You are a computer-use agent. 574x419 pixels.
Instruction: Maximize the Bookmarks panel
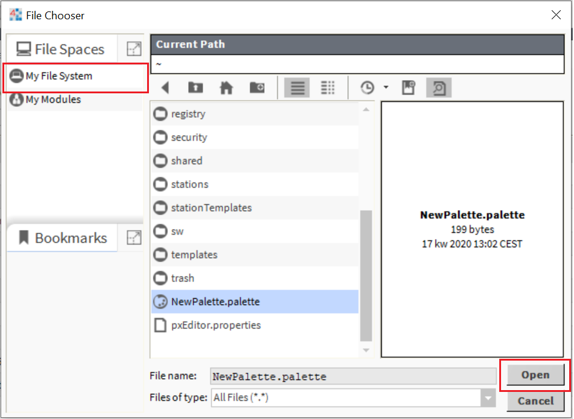(x=133, y=238)
